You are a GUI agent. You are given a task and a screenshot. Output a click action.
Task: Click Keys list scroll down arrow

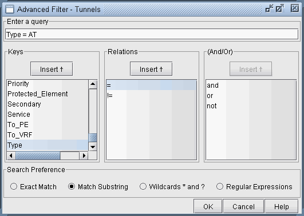pyautogui.click(x=93, y=147)
